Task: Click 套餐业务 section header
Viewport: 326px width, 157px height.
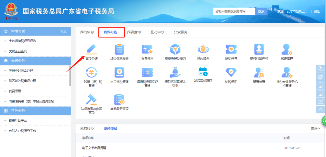Action: coord(35,61)
